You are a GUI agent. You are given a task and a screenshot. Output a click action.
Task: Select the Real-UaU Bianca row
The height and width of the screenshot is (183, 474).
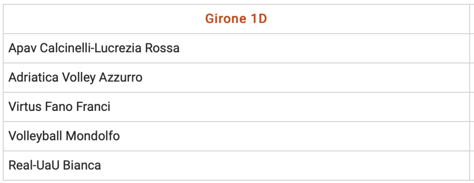pyautogui.click(x=236, y=165)
